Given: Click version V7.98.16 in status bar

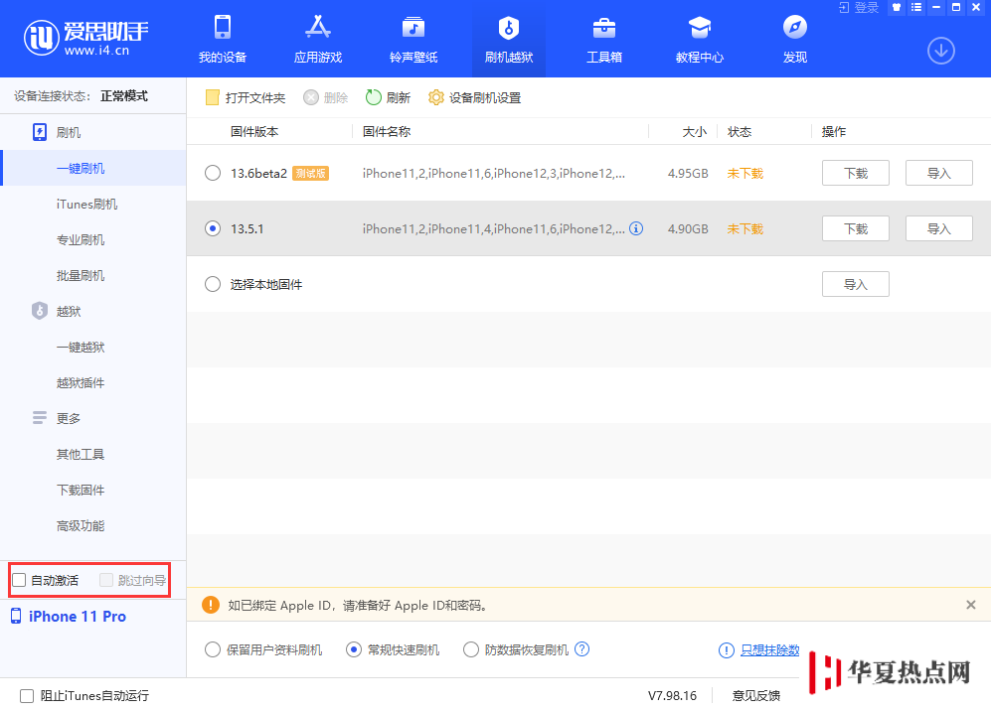Looking at the screenshot, I should pyautogui.click(x=673, y=695).
